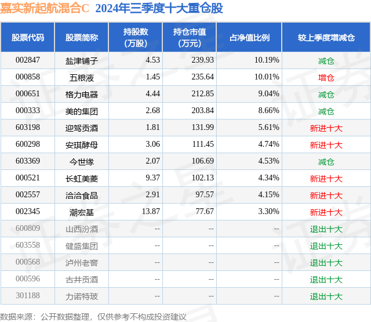Open stock code 002847 link
This screenshot has width=371, height=322.
28,60
